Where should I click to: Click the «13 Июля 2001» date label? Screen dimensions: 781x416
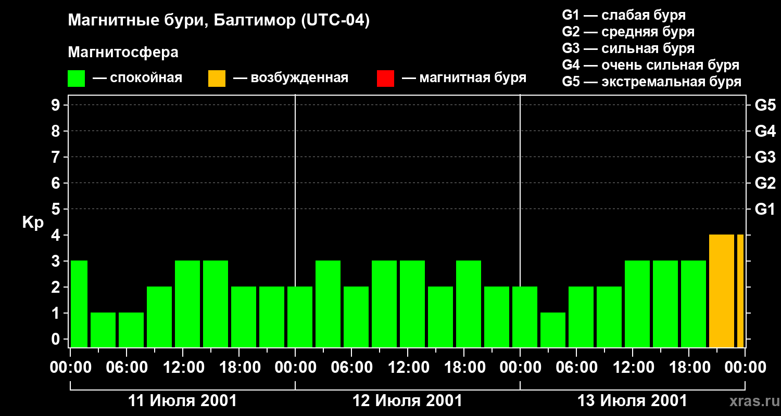click(632, 401)
